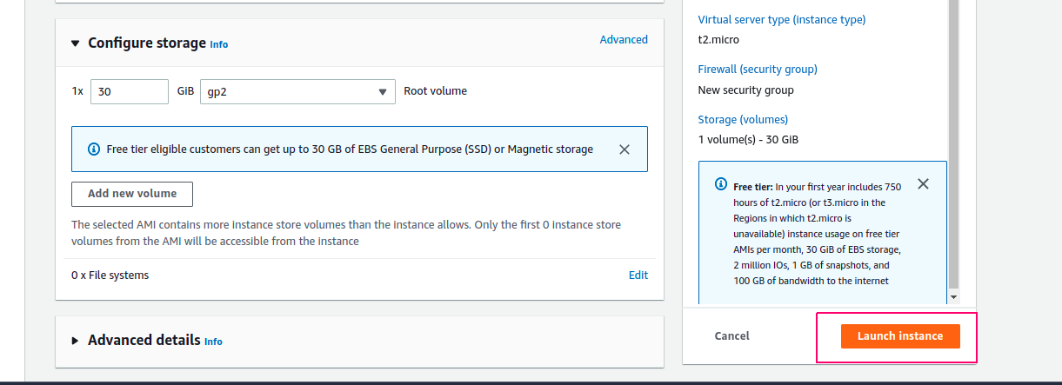Screen dimensions: 1062x385
Task: Click the summary scrollbar down arrow
Action: (953, 297)
